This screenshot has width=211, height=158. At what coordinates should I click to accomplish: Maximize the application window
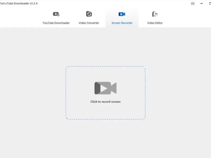click(210, 3)
